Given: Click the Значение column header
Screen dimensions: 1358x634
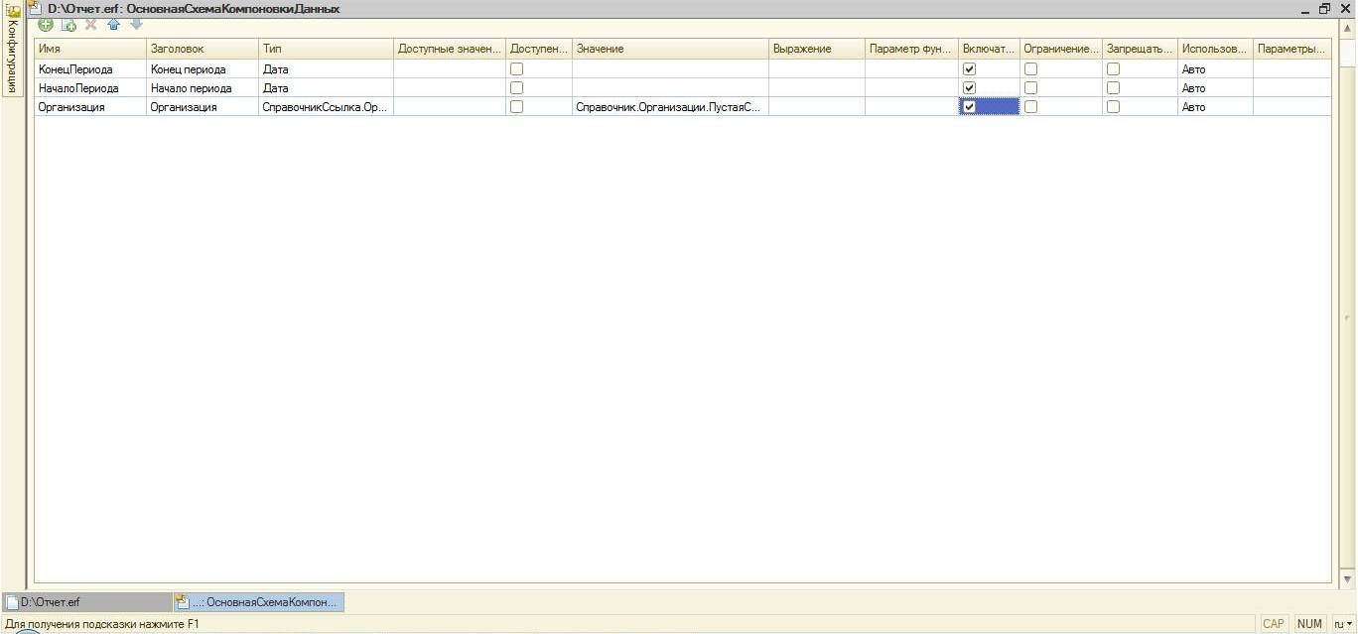Looking at the screenshot, I should pos(669,49).
